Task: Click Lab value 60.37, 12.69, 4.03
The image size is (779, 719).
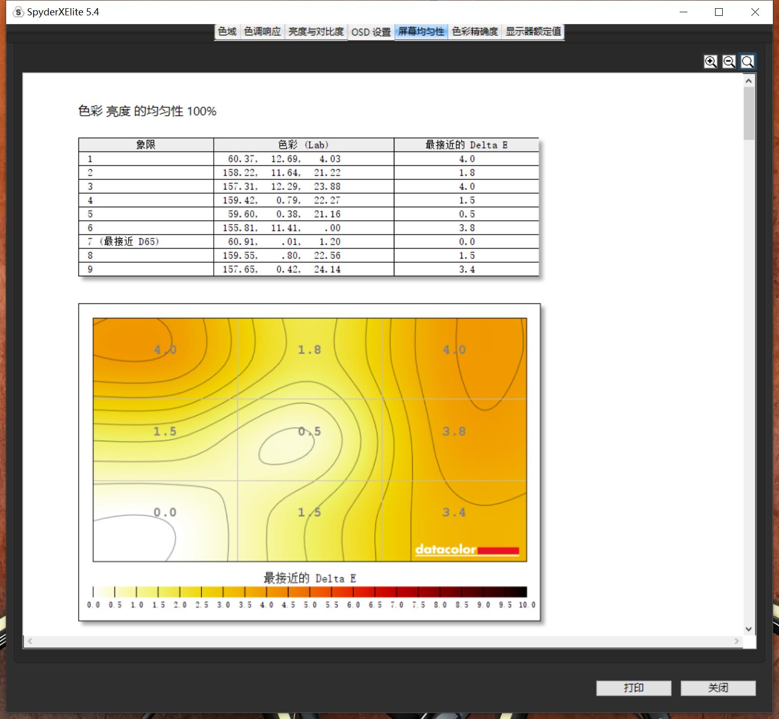Action: pos(284,159)
